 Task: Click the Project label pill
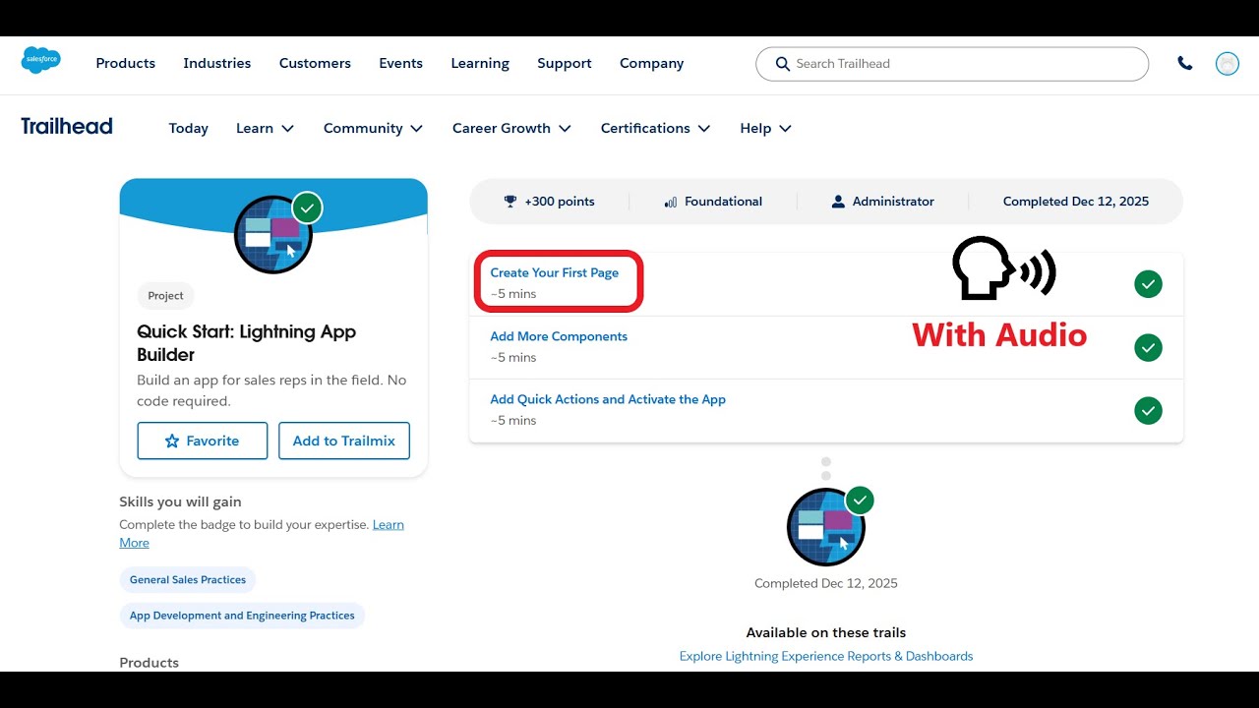click(165, 296)
